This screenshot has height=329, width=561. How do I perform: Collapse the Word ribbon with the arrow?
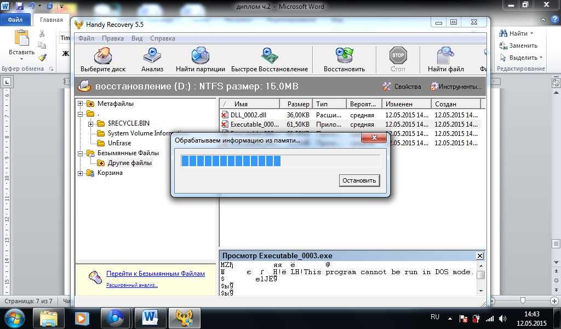(543, 20)
